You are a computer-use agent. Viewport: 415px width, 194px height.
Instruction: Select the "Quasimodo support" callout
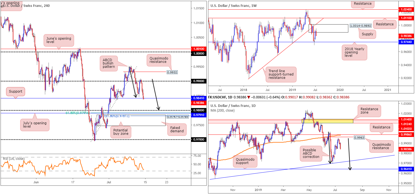pos(245,161)
